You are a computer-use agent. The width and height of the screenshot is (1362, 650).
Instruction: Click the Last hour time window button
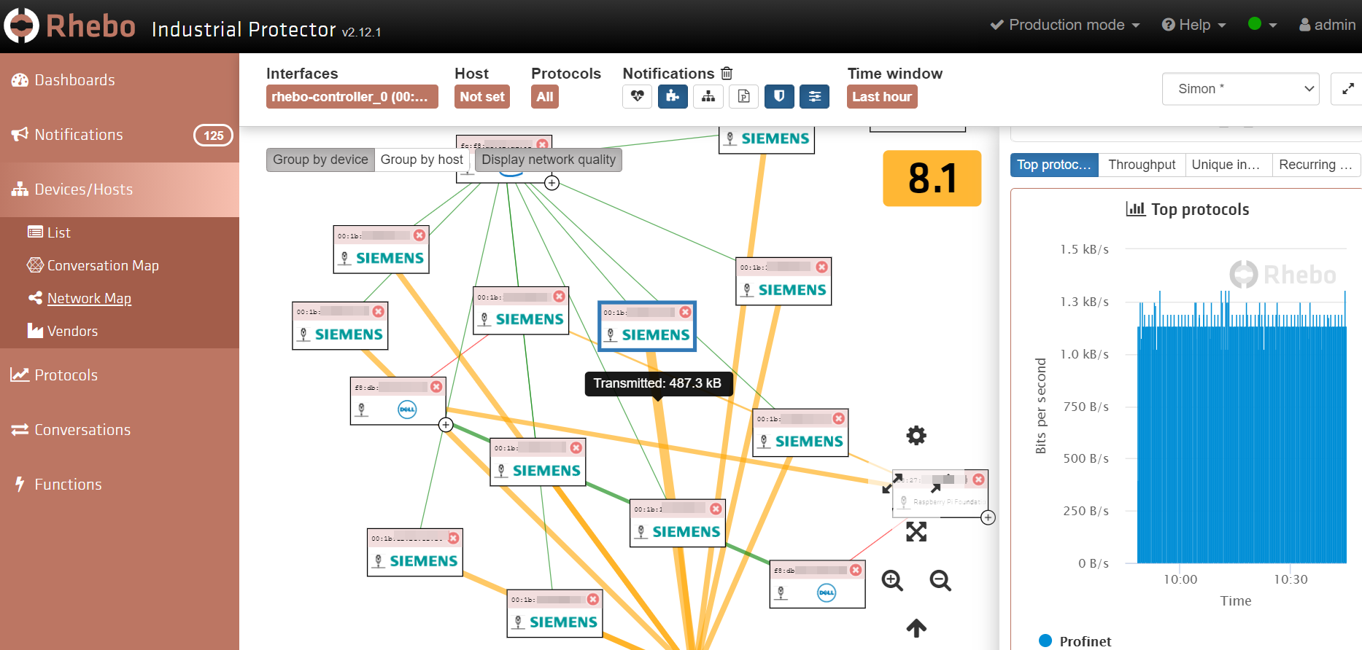(882, 96)
